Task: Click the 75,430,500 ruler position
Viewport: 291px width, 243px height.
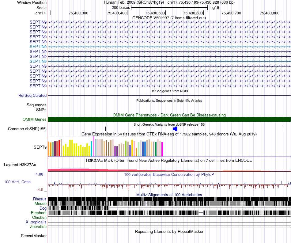Action: pyautogui.click(x=155, y=13)
